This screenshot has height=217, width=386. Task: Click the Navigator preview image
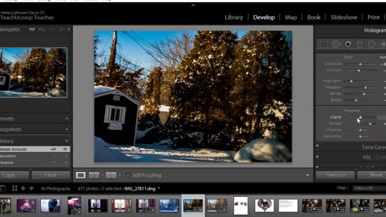pyautogui.click(x=33, y=73)
